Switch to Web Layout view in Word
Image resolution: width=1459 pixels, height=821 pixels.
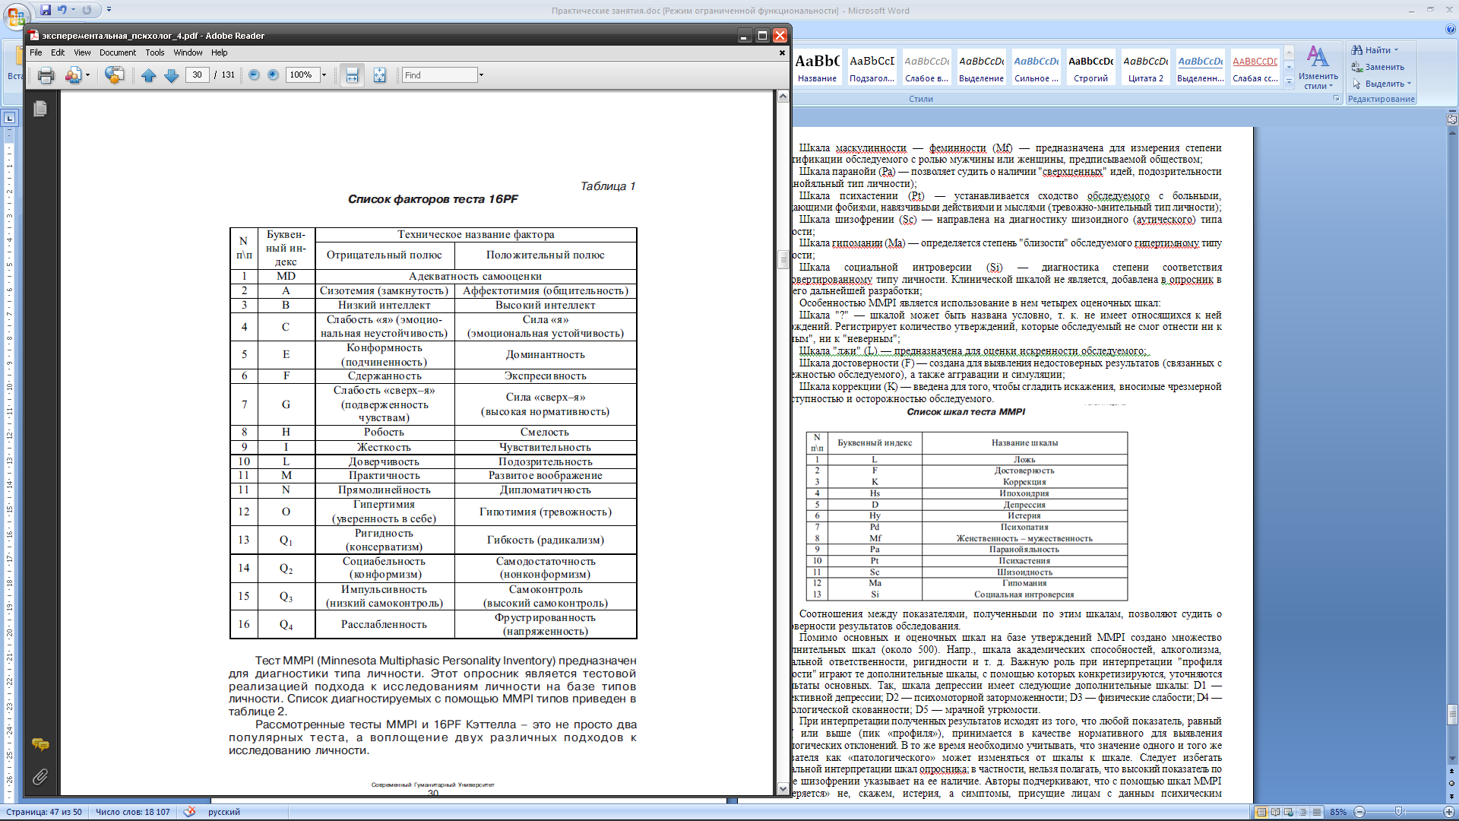[1289, 812]
